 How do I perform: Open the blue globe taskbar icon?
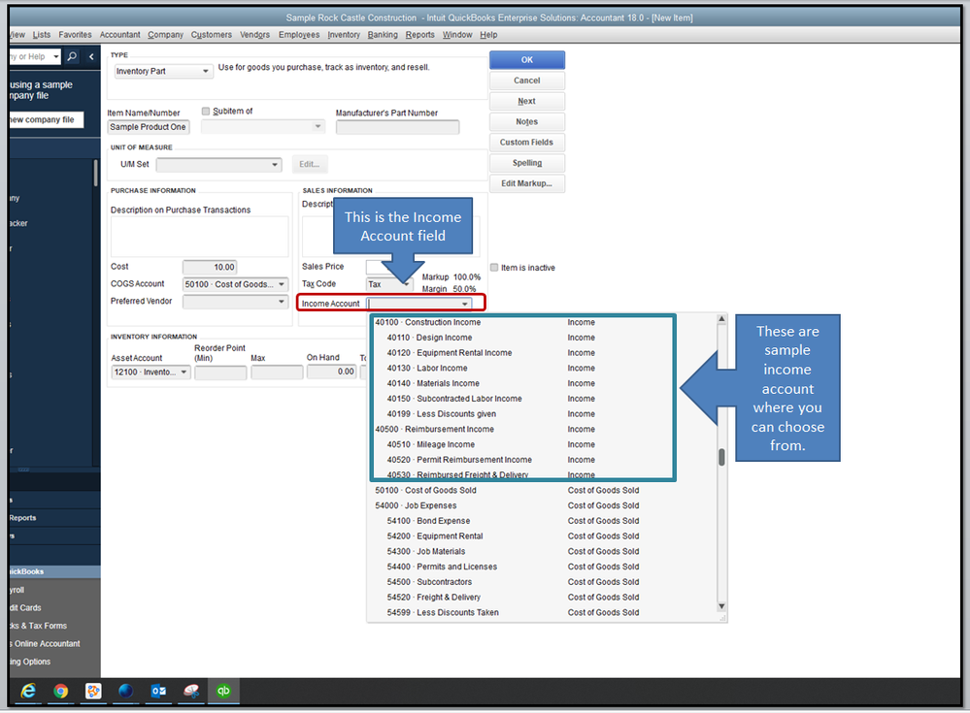[x=125, y=691]
